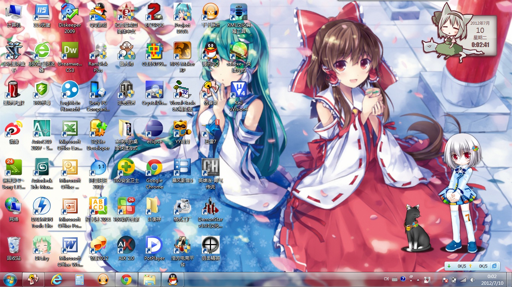Select the DAEMON Tools Lite icon
The image size is (512, 287).
click(x=42, y=212)
